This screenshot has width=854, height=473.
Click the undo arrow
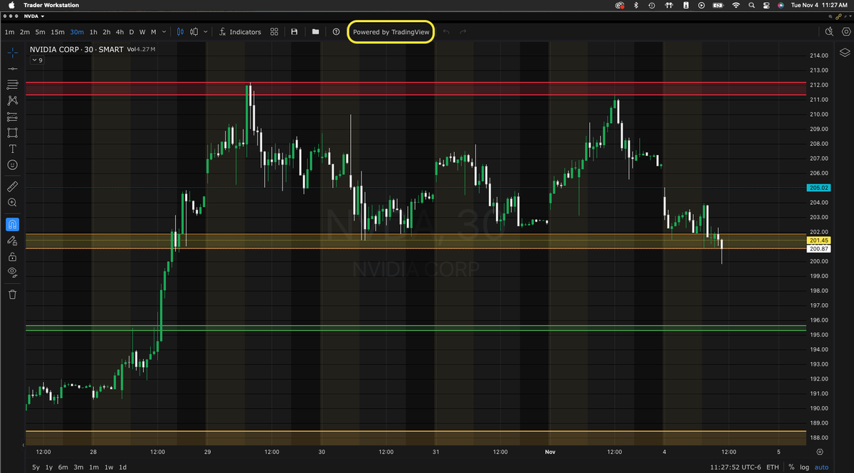[446, 32]
